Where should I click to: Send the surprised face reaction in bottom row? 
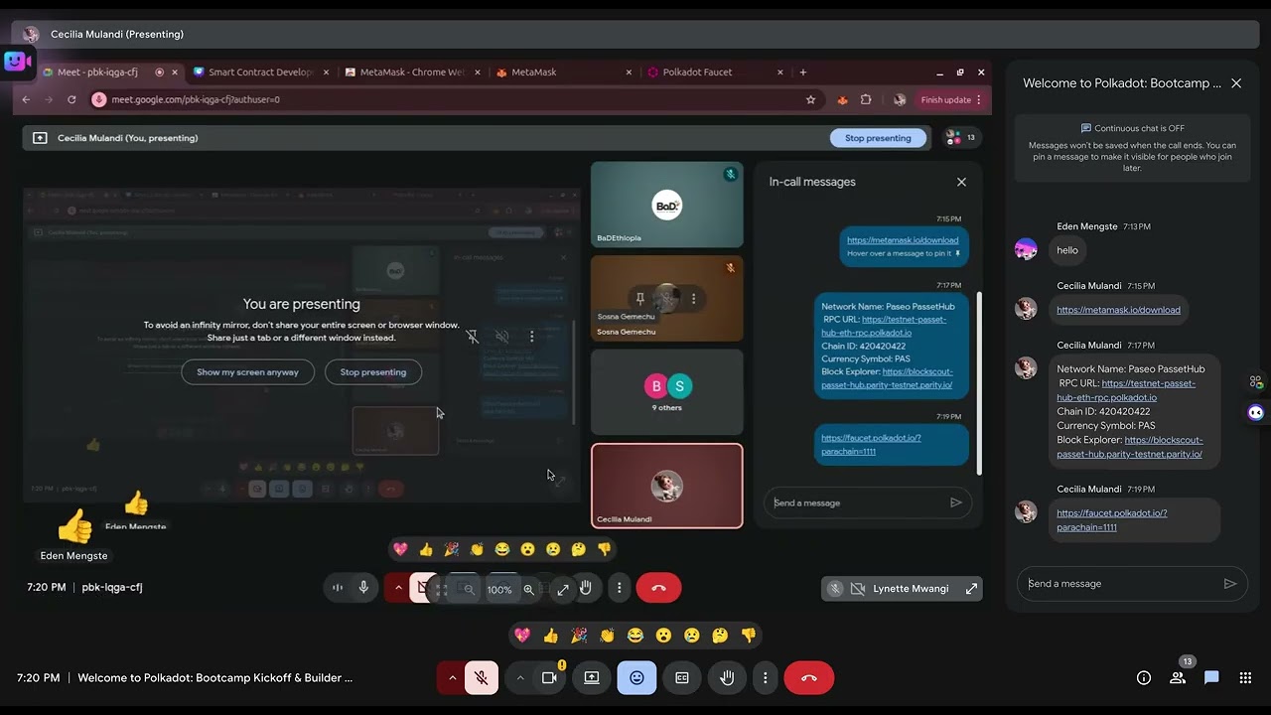pyautogui.click(x=663, y=636)
